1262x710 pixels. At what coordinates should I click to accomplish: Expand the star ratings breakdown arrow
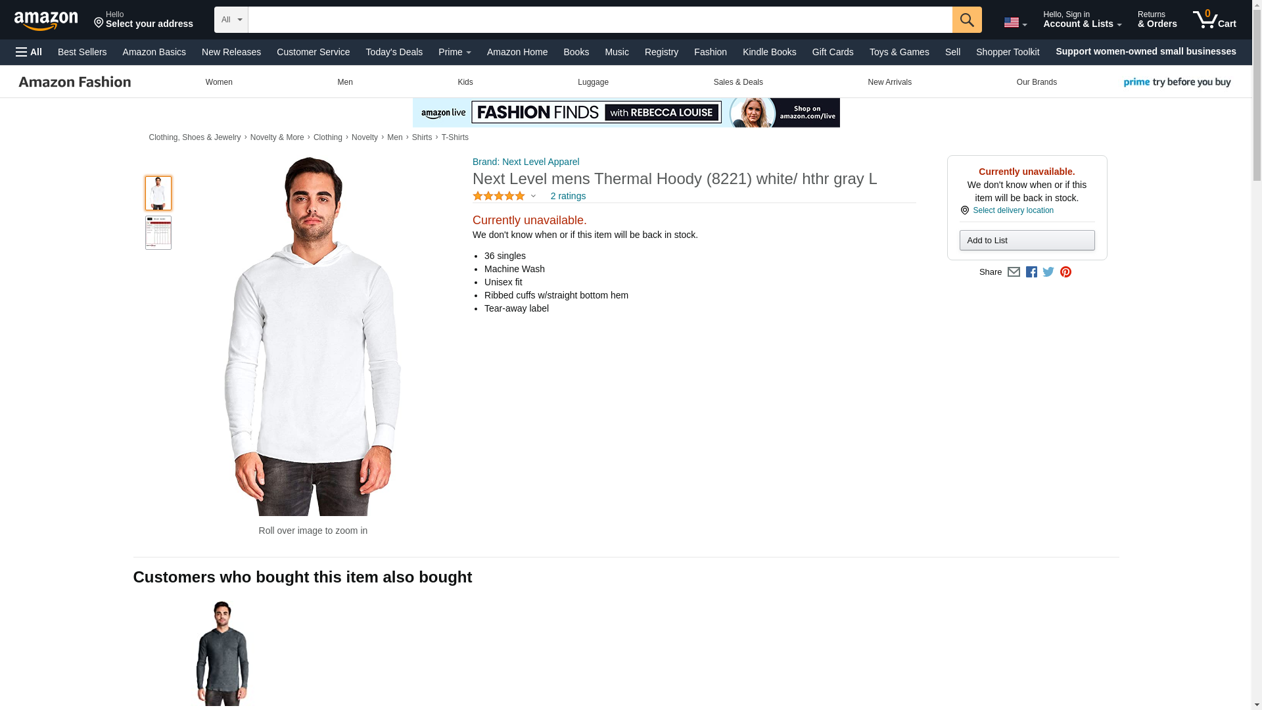[533, 196]
